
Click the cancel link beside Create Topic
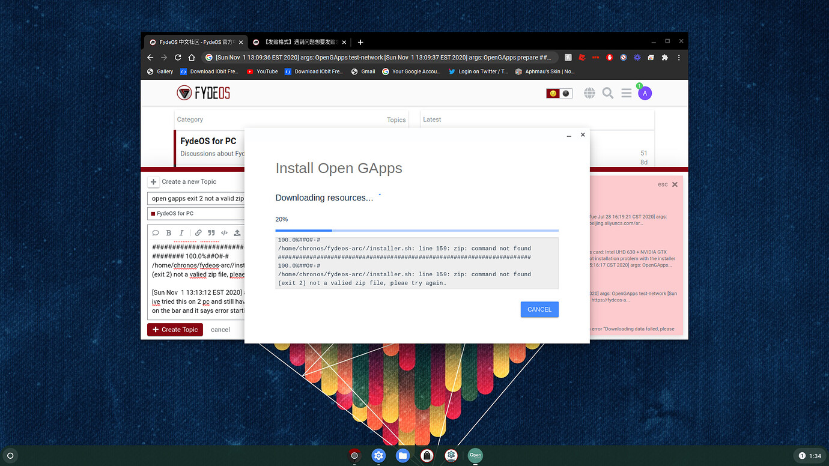coord(220,330)
